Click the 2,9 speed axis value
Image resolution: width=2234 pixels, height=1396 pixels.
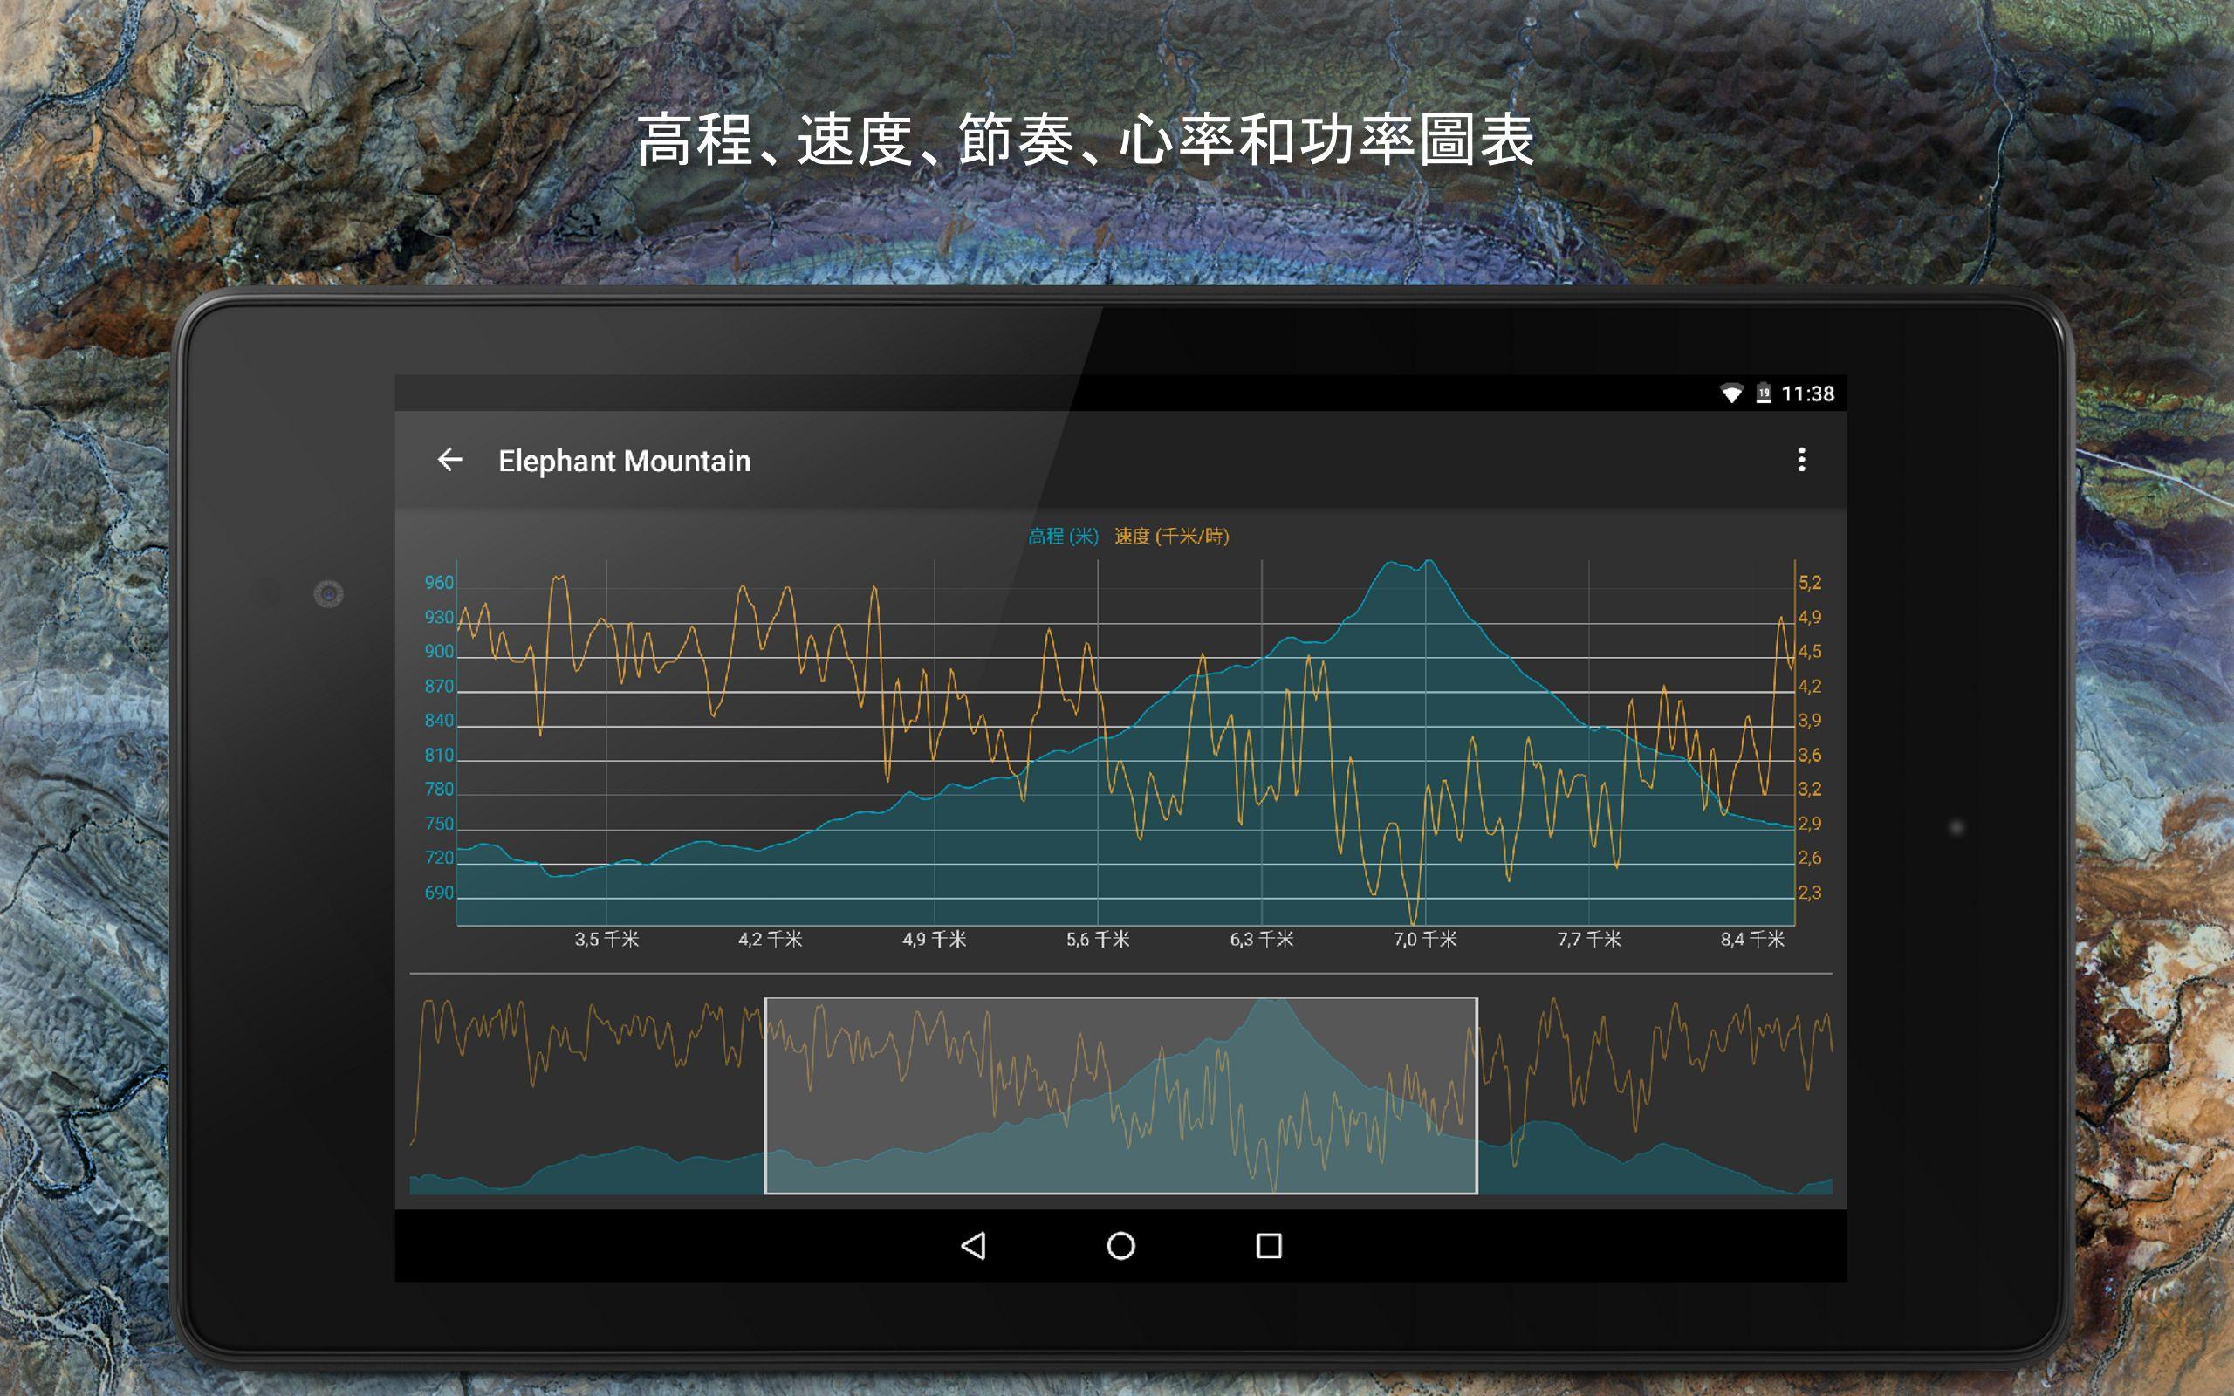(1809, 824)
